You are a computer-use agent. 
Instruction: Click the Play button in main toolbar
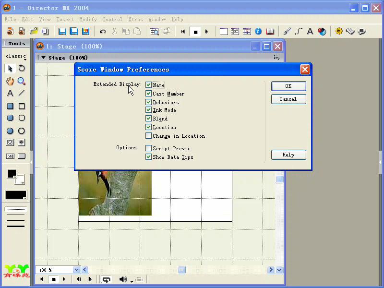pos(207,32)
